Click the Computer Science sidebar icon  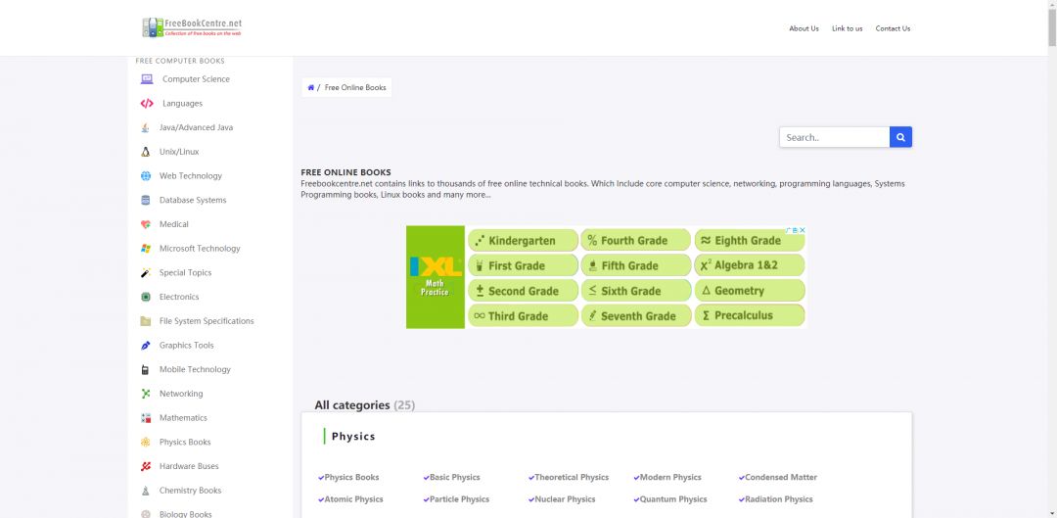coord(147,79)
